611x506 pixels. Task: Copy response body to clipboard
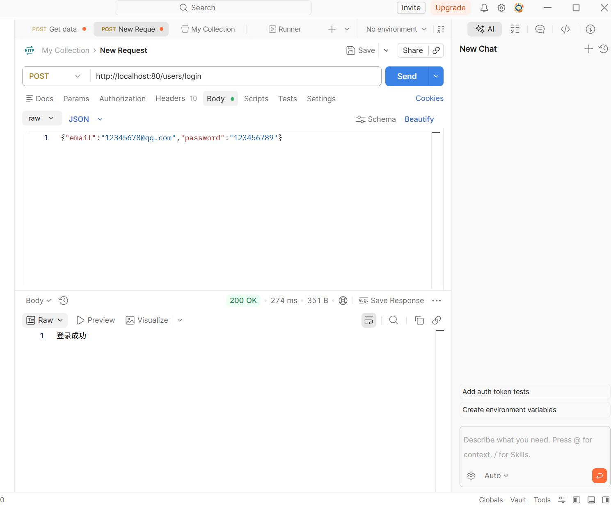pos(419,320)
